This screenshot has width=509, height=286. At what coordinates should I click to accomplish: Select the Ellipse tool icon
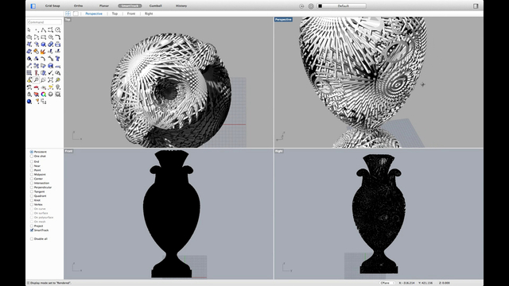click(29, 37)
